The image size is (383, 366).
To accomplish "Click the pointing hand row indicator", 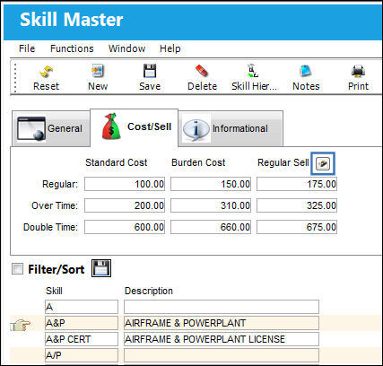I will 21,325.
